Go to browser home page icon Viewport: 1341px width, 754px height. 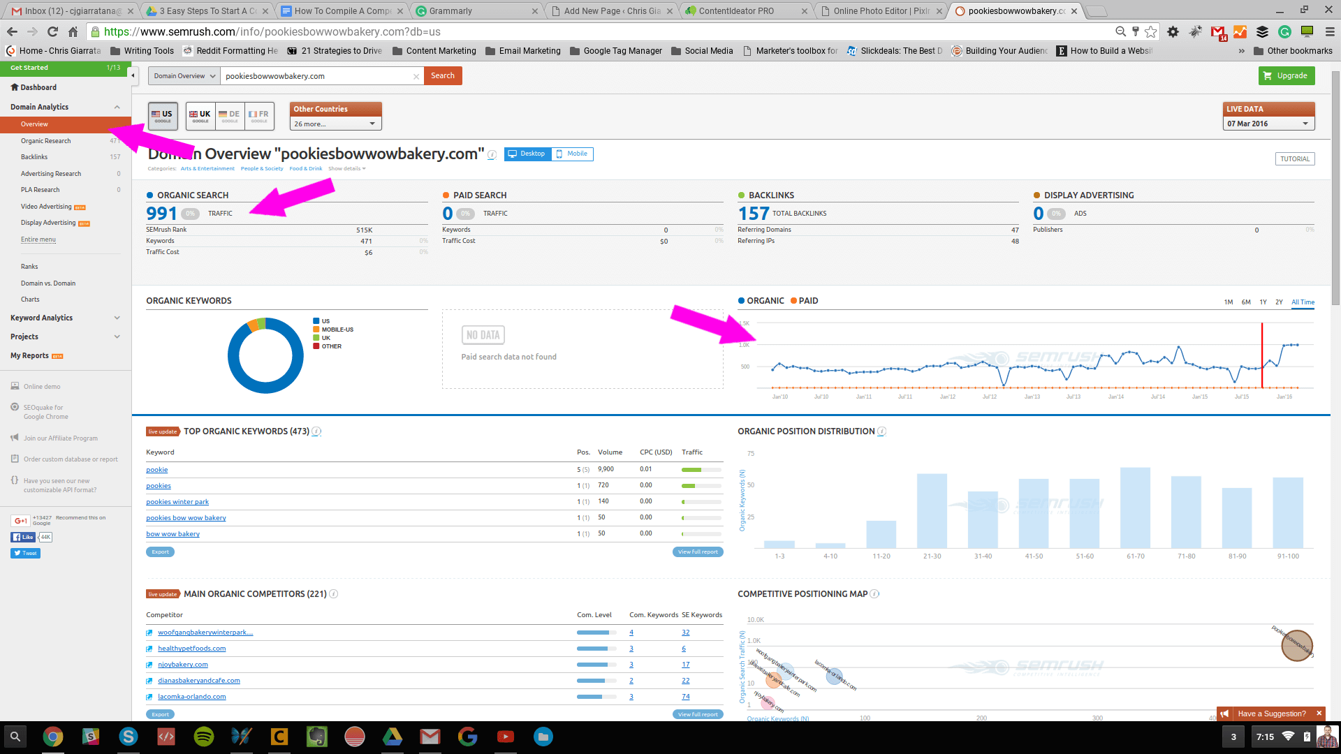point(73,31)
